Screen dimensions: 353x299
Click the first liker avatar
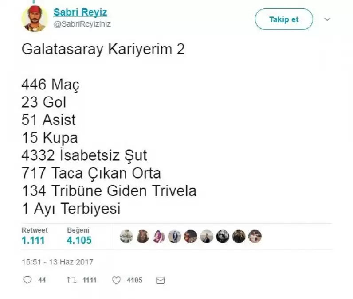(x=126, y=237)
